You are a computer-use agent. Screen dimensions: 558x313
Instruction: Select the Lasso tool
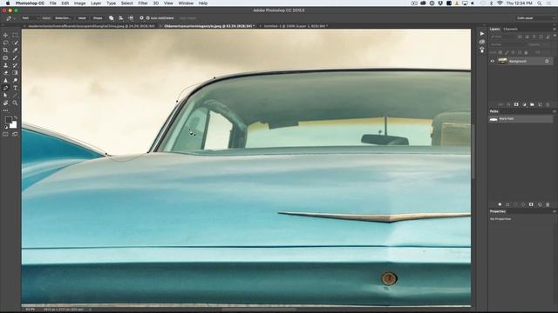click(x=5, y=43)
